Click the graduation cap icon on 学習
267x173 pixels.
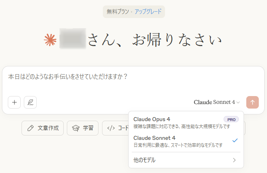[x=76, y=128]
